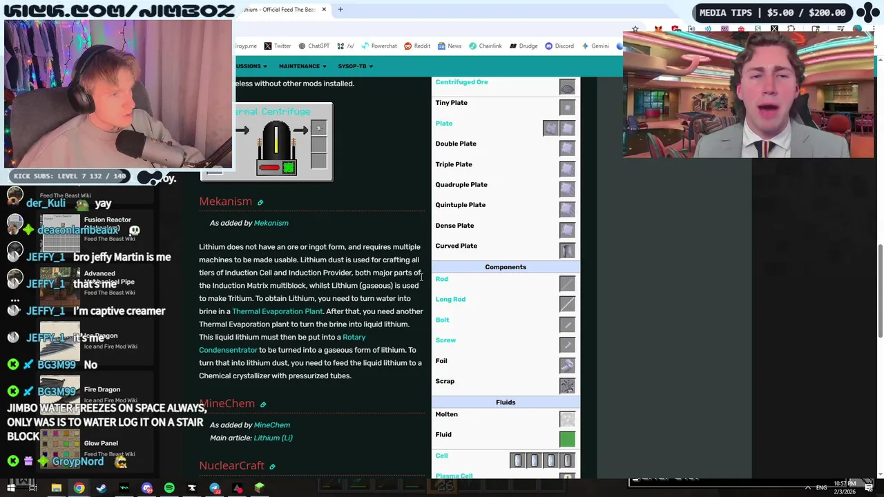Open the Bolt link
Image resolution: width=884 pixels, height=497 pixels.
click(x=442, y=320)
